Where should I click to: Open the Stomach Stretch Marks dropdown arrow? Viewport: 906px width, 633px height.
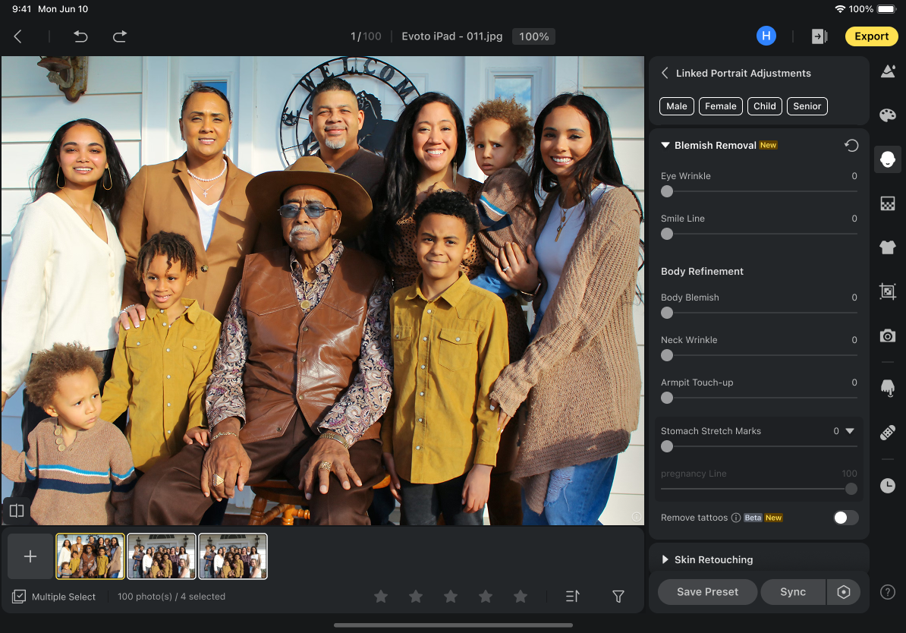[850, 431]
